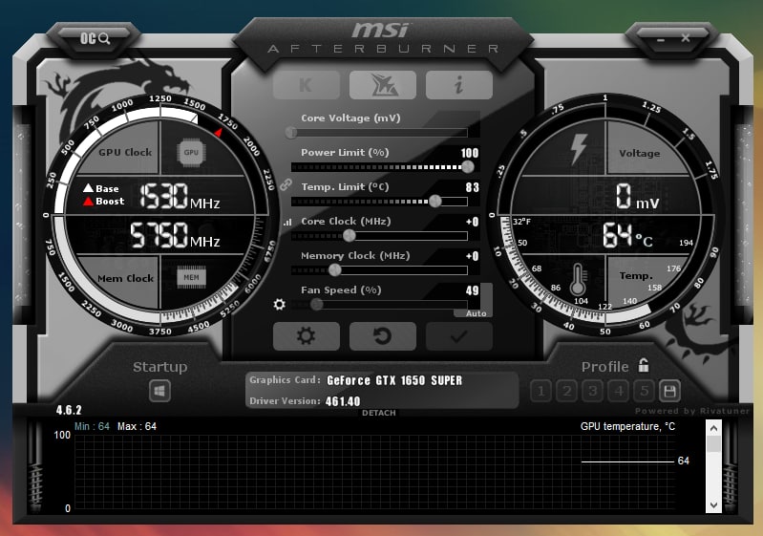
Task: Click the GPU temperature, °C graph label
Action: pos(627,426)
